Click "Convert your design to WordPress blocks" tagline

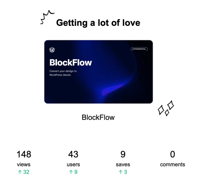(63, 73)
